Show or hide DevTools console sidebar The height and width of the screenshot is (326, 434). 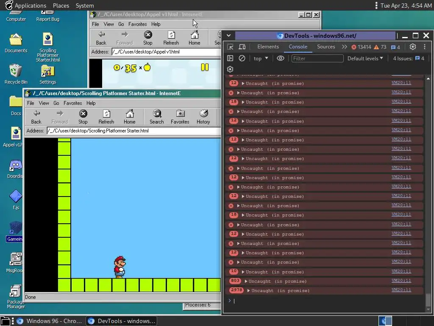[x=230, y=58]
